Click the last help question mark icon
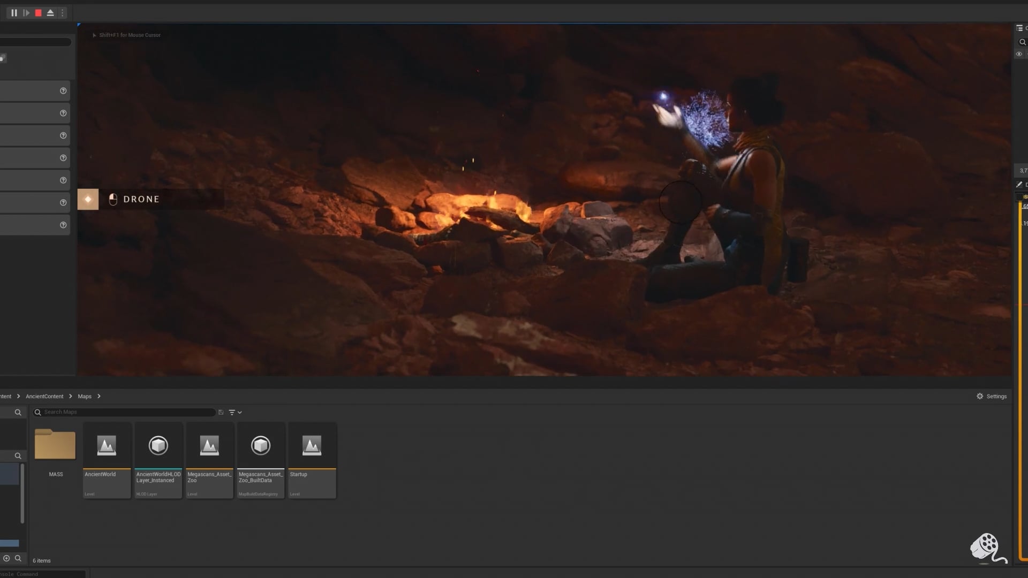The width and height of the screenshot is (1028, 578). click(x=63, y=225)
